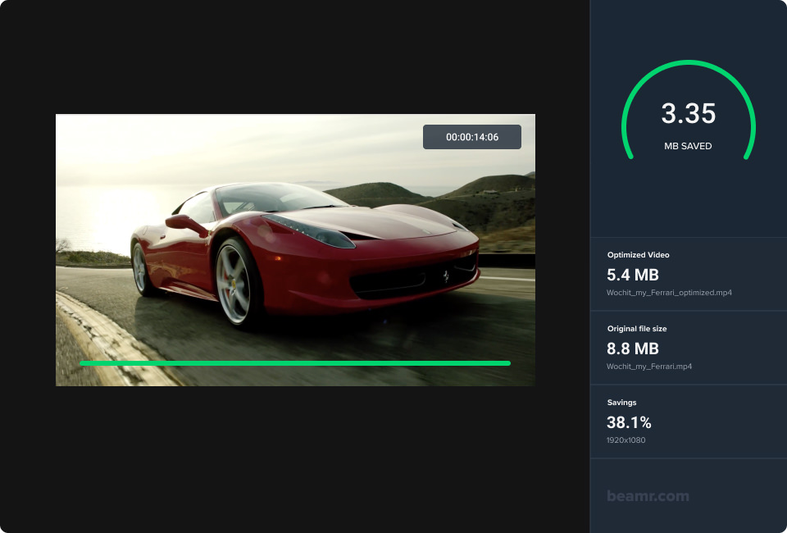787x533 pixels.
Task: Click the Savings heading
Action: (621, 403)
